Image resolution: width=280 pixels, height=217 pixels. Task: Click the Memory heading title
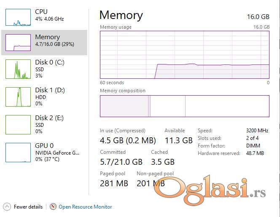pyautogui.click(x=121, y=15)
